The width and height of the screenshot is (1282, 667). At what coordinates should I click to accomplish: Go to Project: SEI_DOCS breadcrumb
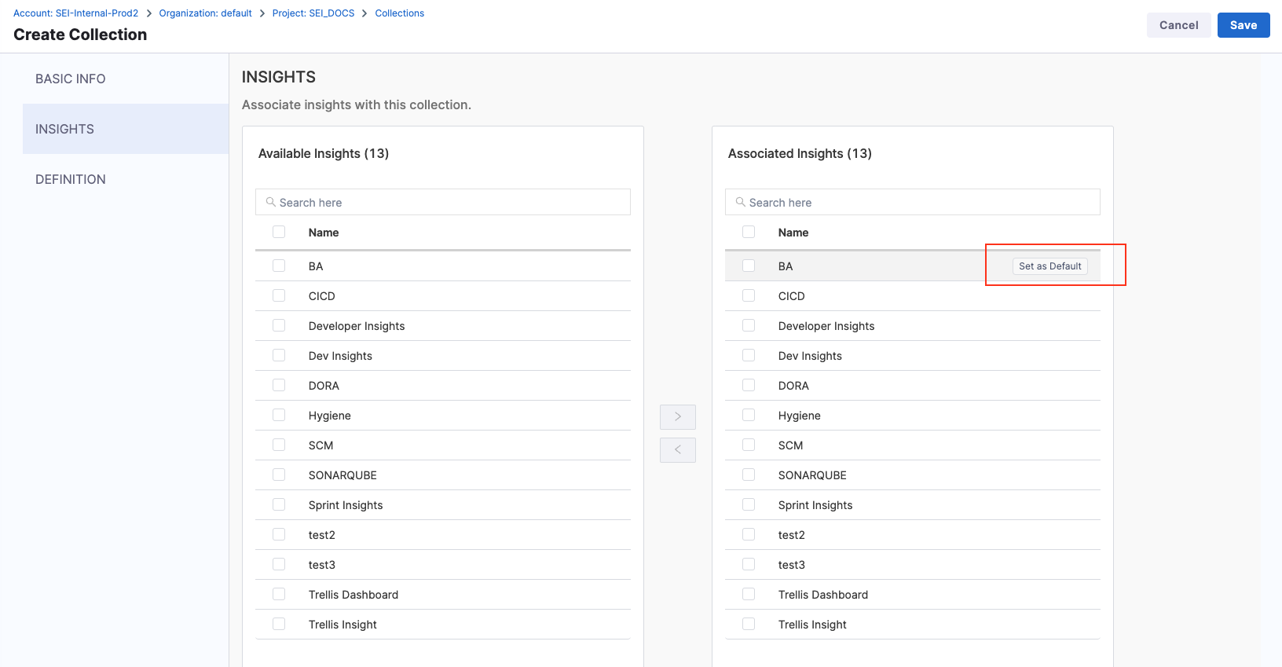pos(313,13)
